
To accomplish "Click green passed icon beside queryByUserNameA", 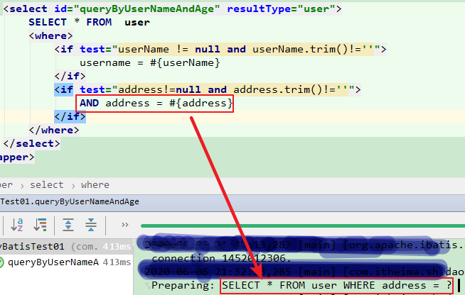I will click(3, 262).
